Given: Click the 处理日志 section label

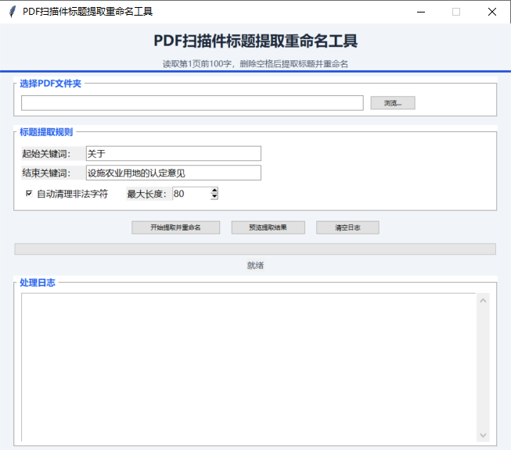Looking at the screenshot, I should [x=38, y=283].
